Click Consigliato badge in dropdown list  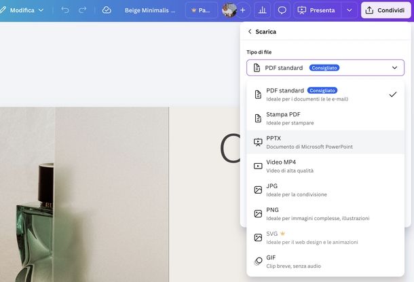click(322, 90)
